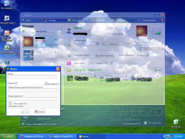This screenshot has height=139, width=185.
Task: Remove the Pictures resource with red marker
Action: 126,76
